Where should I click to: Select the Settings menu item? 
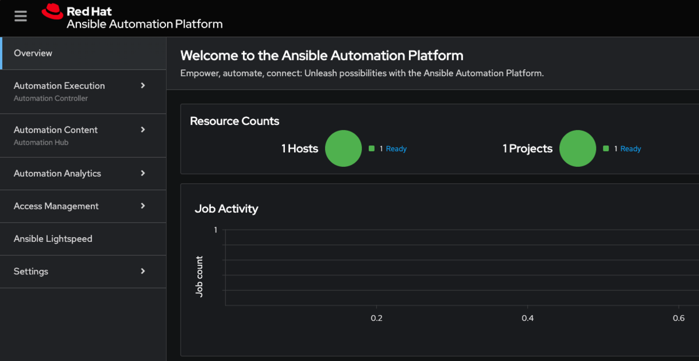click(x=83, y=271)
